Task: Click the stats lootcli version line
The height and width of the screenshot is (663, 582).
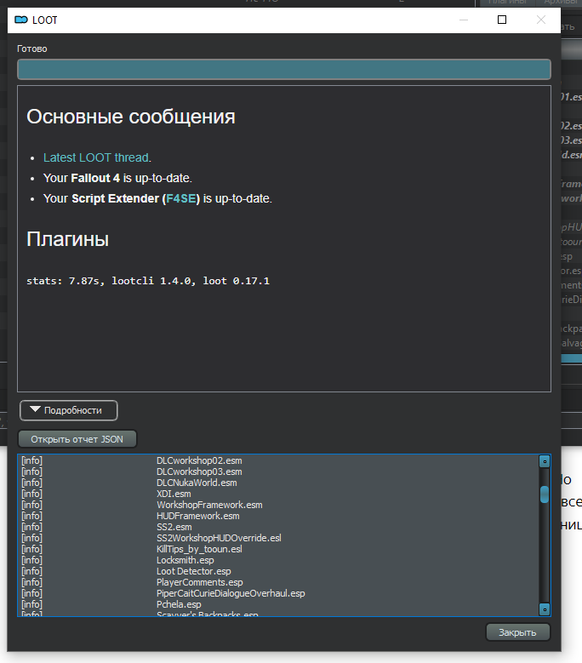Action: tap(148, 281)
